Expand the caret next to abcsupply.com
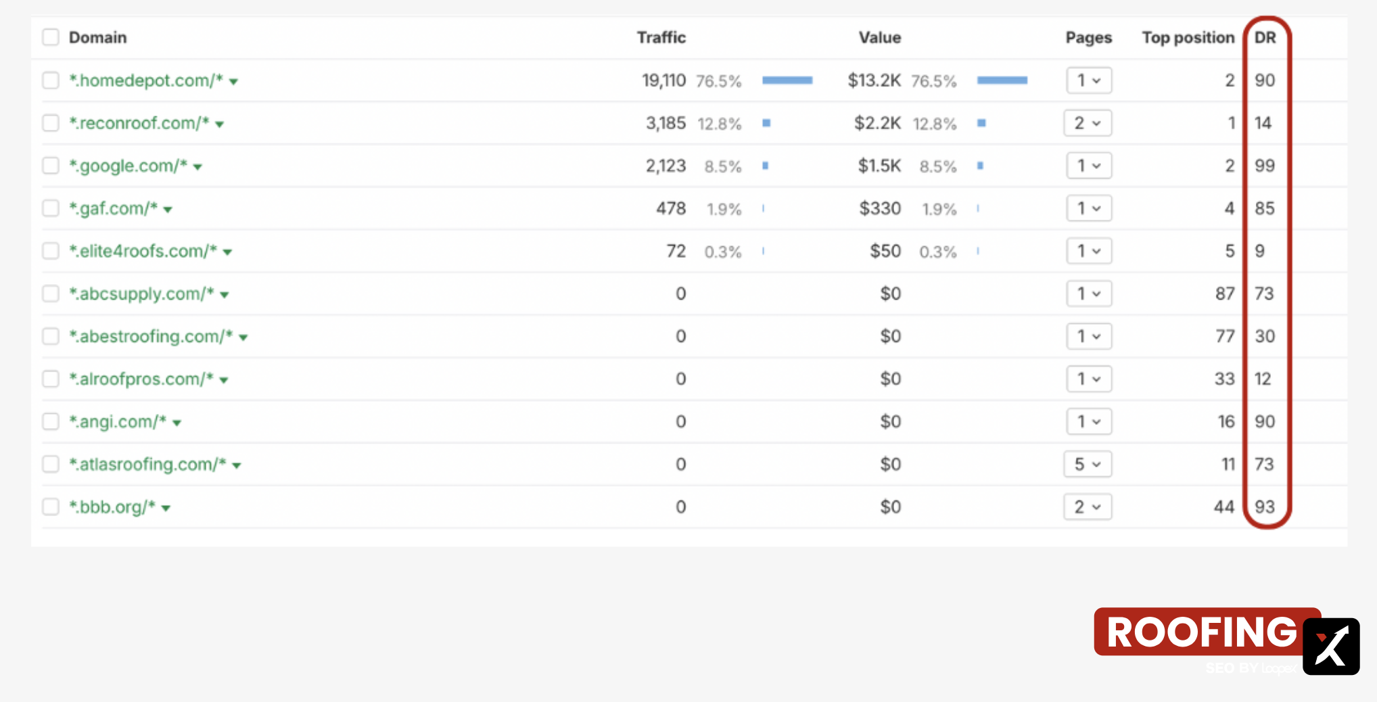The height and width of the screenshot is (702, 1377). point(225,295)
